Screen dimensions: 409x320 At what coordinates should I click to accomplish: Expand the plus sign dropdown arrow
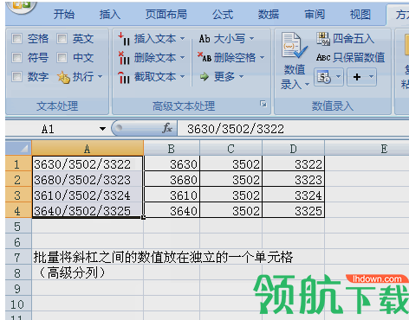point(372,77)
